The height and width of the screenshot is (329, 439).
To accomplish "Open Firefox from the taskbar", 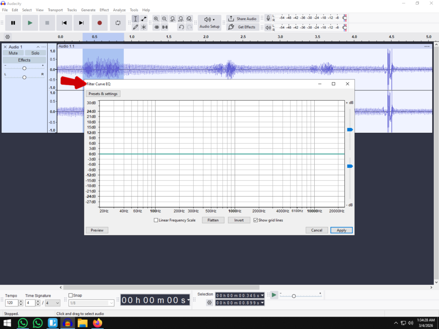I will coord(98,323).
